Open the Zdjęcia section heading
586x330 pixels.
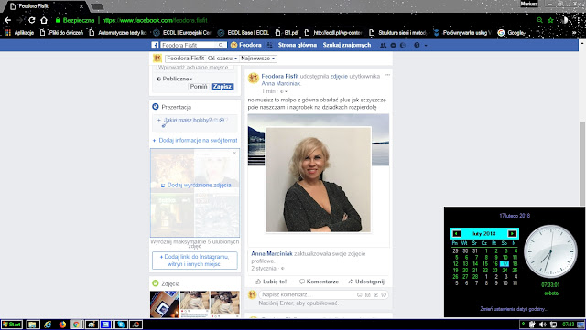click(x=171, y=283)
